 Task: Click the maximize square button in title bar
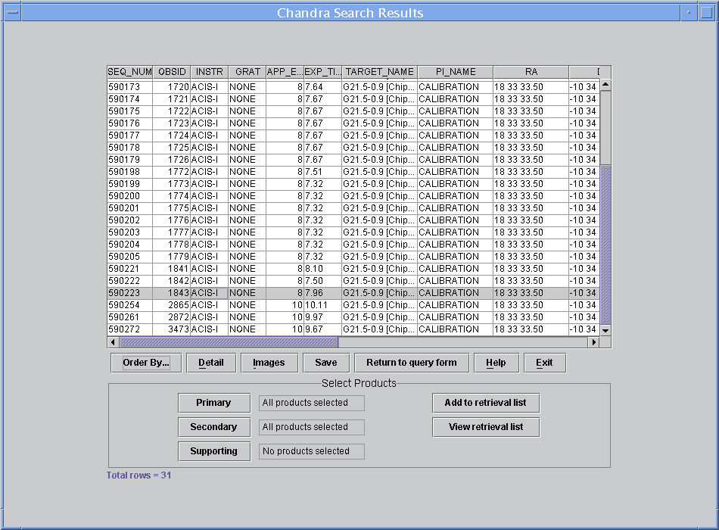click(x=707, y=12)
